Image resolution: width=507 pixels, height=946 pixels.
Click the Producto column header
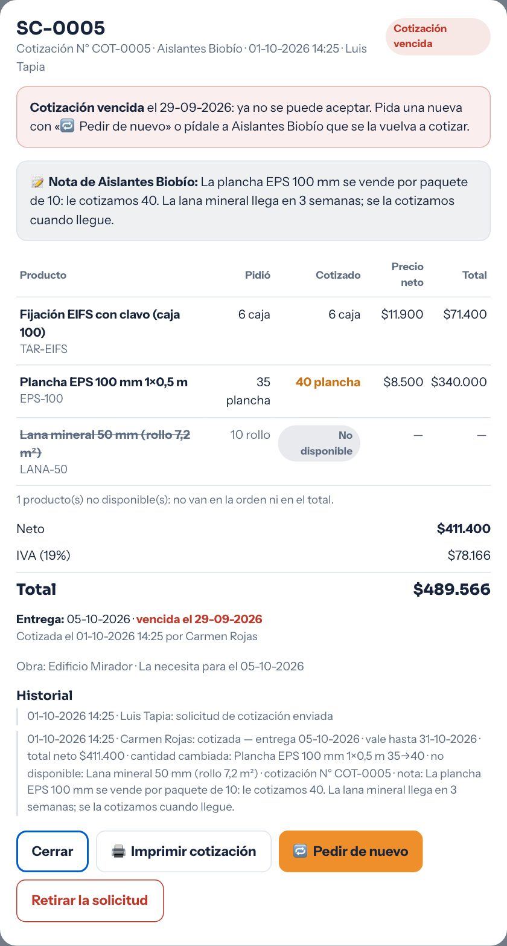(x=43, y=275)
